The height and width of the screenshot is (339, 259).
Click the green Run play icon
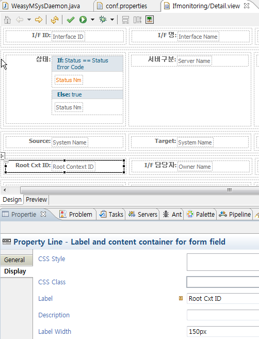83,20
